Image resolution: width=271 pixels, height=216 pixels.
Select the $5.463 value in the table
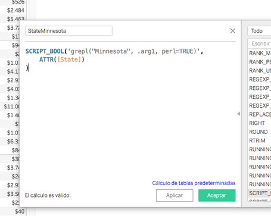(x=15, y=19)
